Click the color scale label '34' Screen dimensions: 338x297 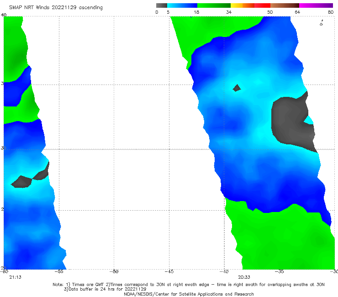tap(229, 12)
